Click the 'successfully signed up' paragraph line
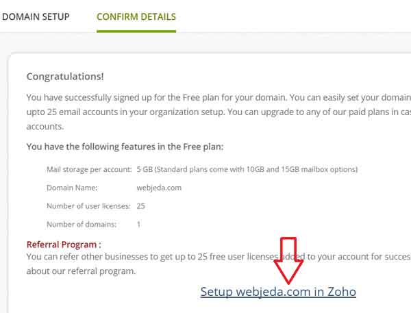 [x=219, y=97]
